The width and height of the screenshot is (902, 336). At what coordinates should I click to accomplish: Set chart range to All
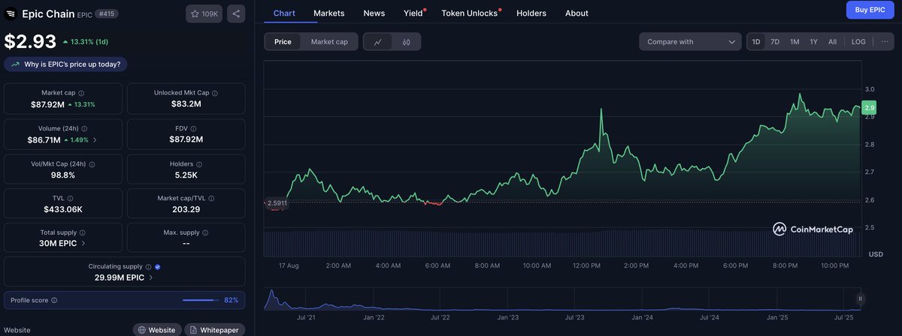point(832,42)
